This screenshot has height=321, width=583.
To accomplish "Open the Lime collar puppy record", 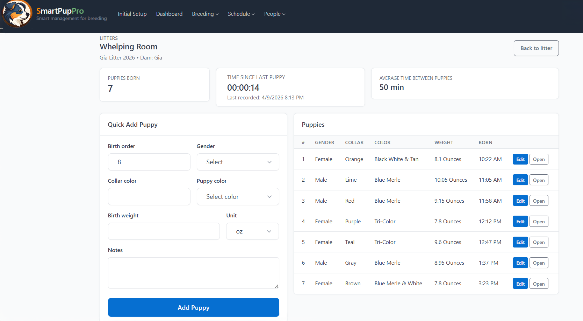I will coord(539,180).
